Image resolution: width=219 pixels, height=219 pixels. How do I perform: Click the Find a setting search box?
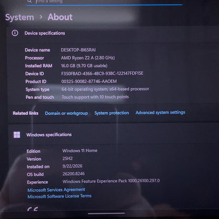pyautogui.click(x=104, y=2)
